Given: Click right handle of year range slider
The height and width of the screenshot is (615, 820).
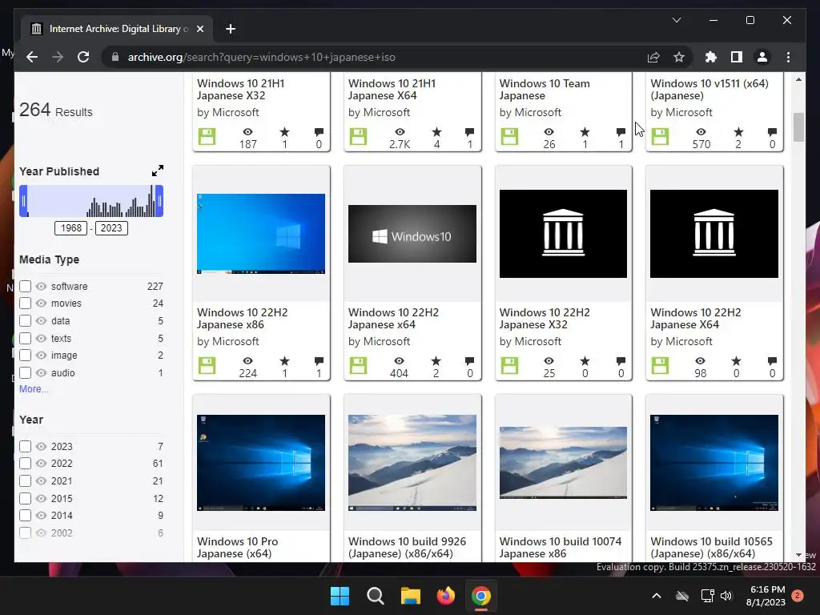Looking at the screenshot, I should (x=159, y=201).
